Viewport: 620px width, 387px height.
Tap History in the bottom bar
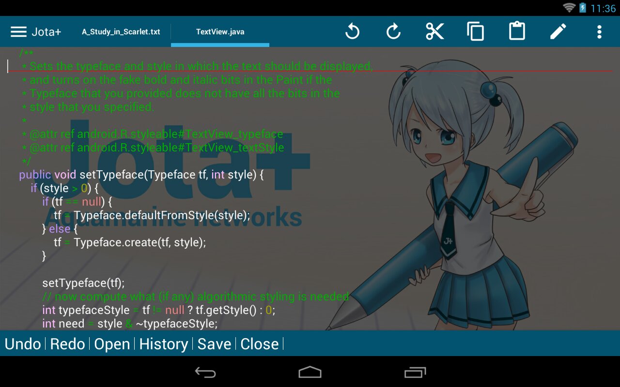point(164,344)
